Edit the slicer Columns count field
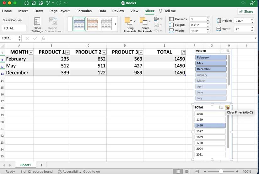 [198, 19]
